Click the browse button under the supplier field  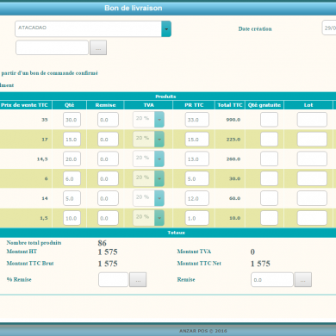(98, 47)
